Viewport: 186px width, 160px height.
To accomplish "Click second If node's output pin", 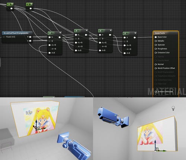I will [86, 35].
